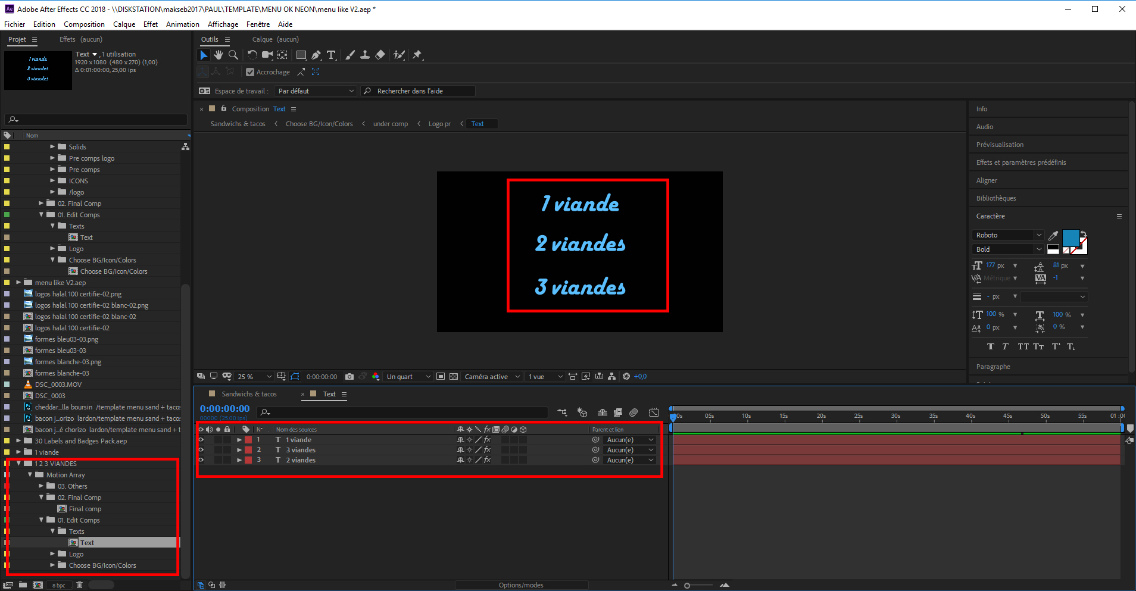Click the Options/modes toggle button
Screen dimensions: 1136x591
point(521,585)
